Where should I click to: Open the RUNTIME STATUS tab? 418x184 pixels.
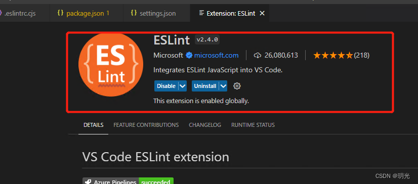click(253, 125)
